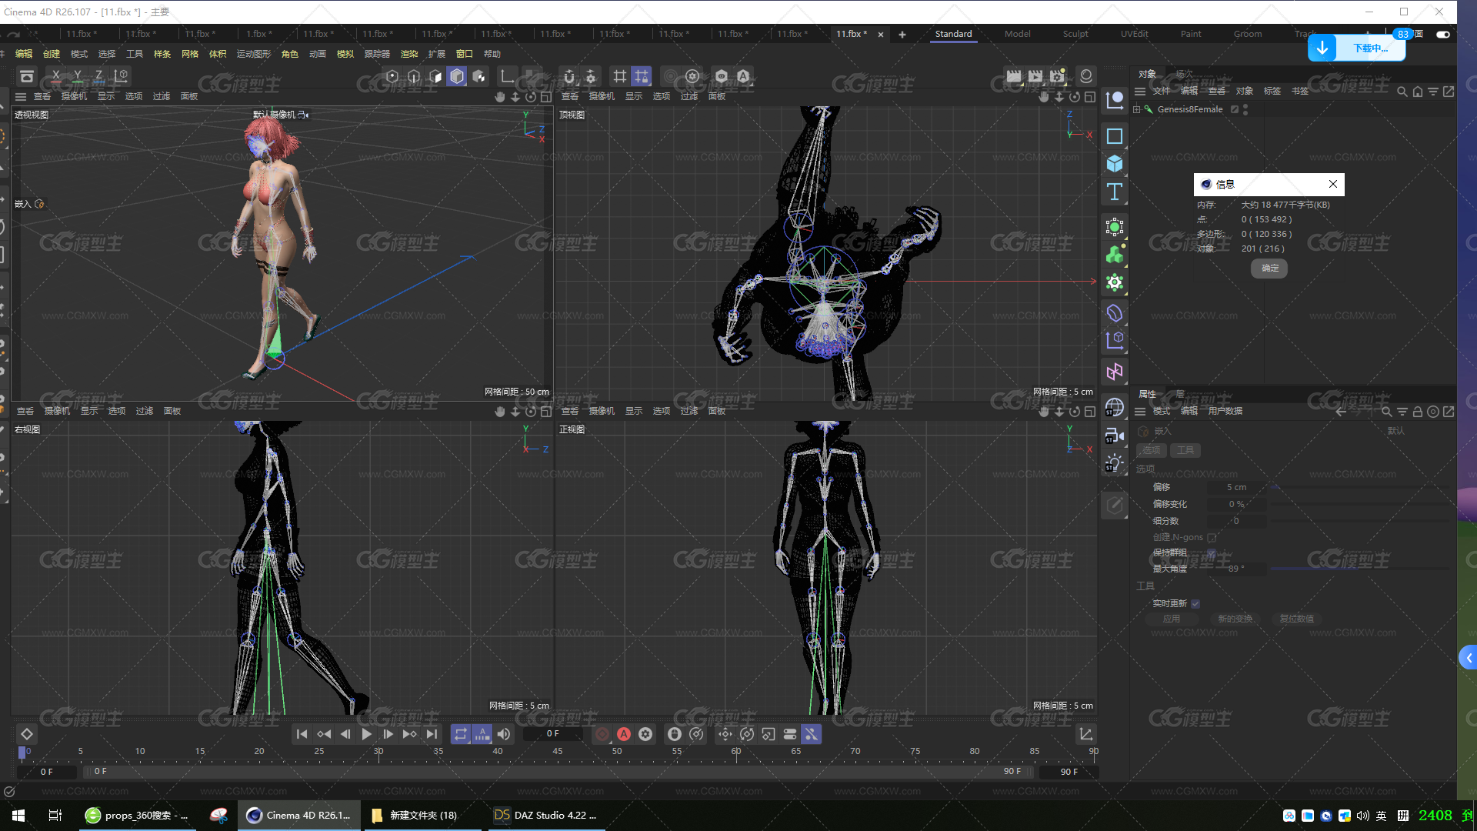Click render to picture viewer icon
1477x831 pixels.
tap(1035, 76)
